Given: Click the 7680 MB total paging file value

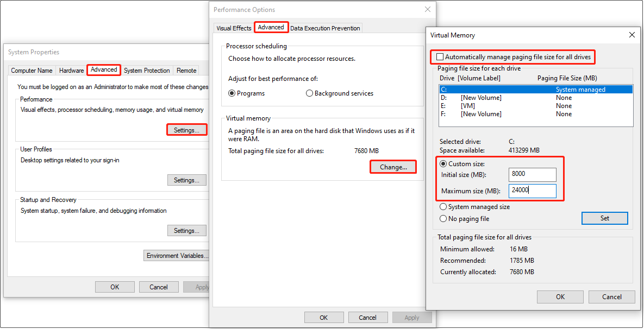Looking at the screenshot, I should [366, 151].
